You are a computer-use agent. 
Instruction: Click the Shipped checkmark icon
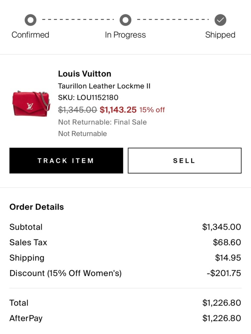tap(220, 20)
